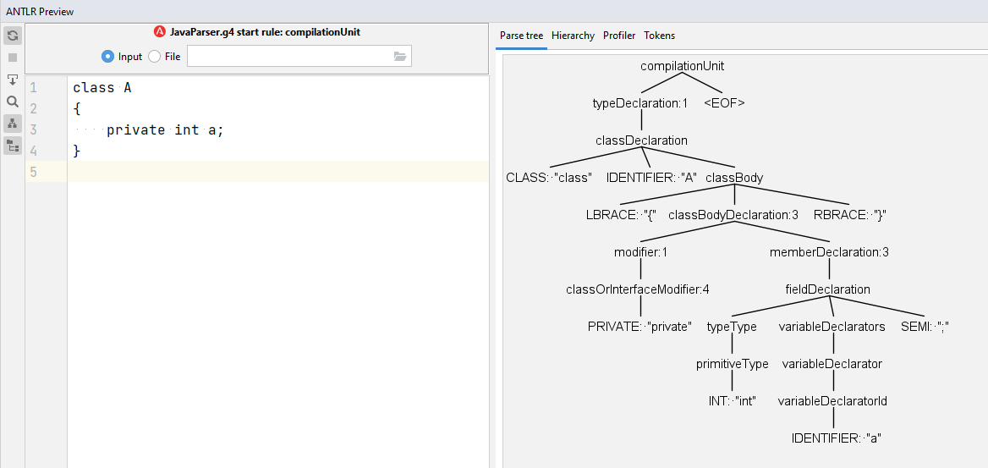
Task: Click the empty highlighted line 5
Action: [x=277, y=172]
